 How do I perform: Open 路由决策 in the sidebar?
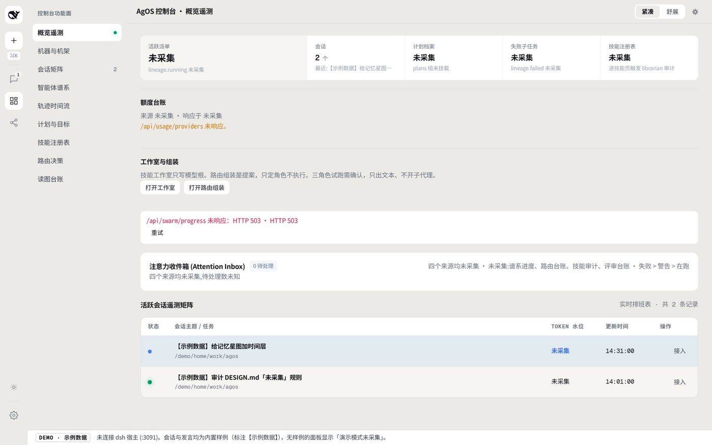point(77,161)
